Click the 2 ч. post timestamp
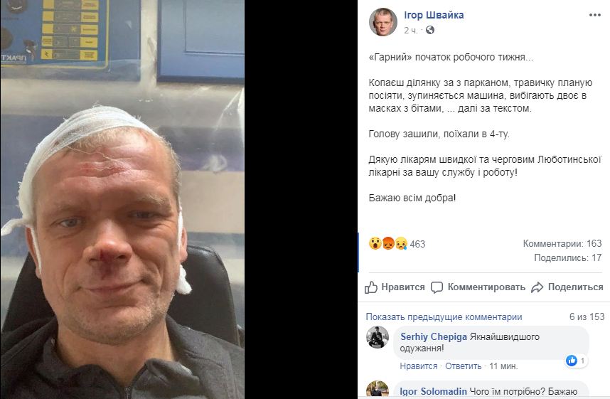This screenshot has width=610, height=399. click(411, 31)
